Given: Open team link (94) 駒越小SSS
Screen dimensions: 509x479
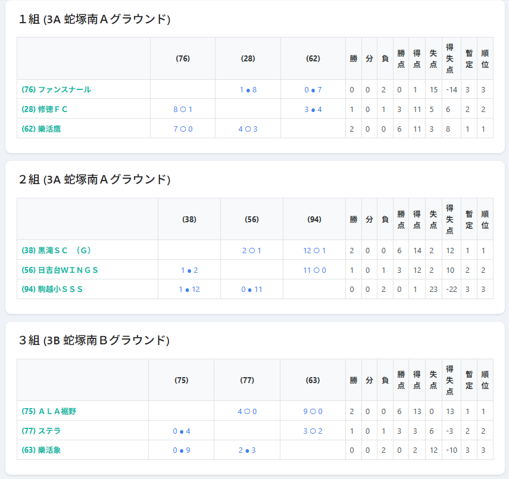Looking at the screenshot, I should (x=52, y=290).
